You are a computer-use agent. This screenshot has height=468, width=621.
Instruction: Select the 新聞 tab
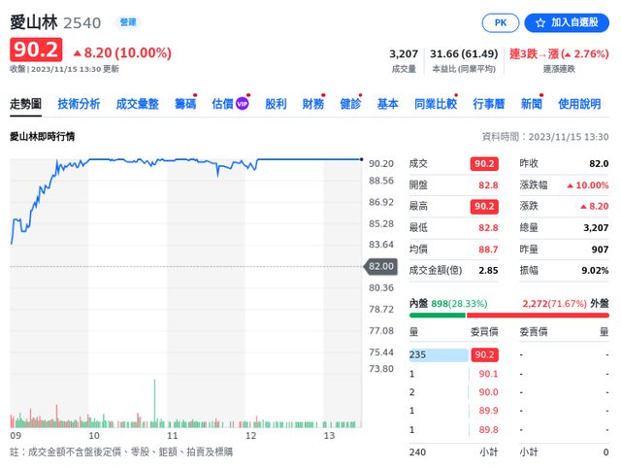(x=531, y=104)
